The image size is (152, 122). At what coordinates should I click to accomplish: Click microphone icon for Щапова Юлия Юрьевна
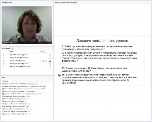tap(41, 61)
